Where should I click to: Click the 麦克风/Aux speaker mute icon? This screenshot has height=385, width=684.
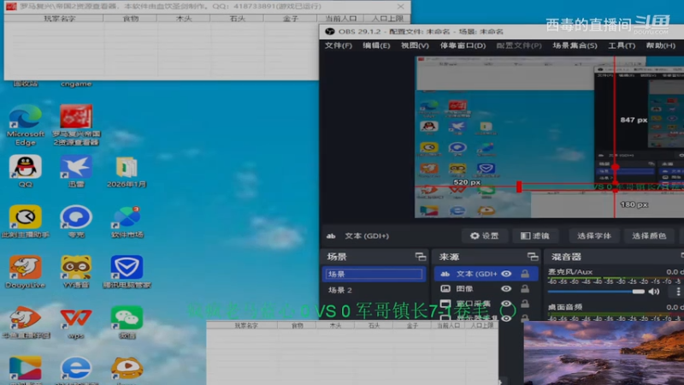tap(653, 292)
